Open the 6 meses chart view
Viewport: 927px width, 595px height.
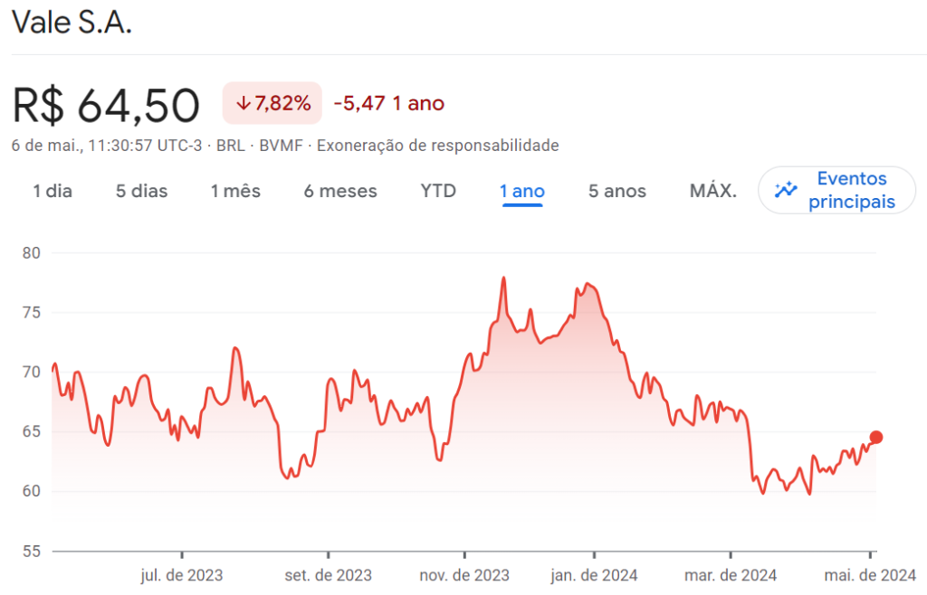[x=340, y=192]
